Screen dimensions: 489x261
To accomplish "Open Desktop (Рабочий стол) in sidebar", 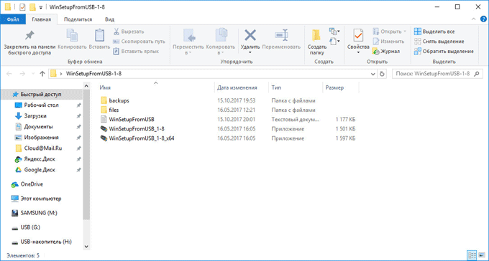I will [x=42, y=105].
